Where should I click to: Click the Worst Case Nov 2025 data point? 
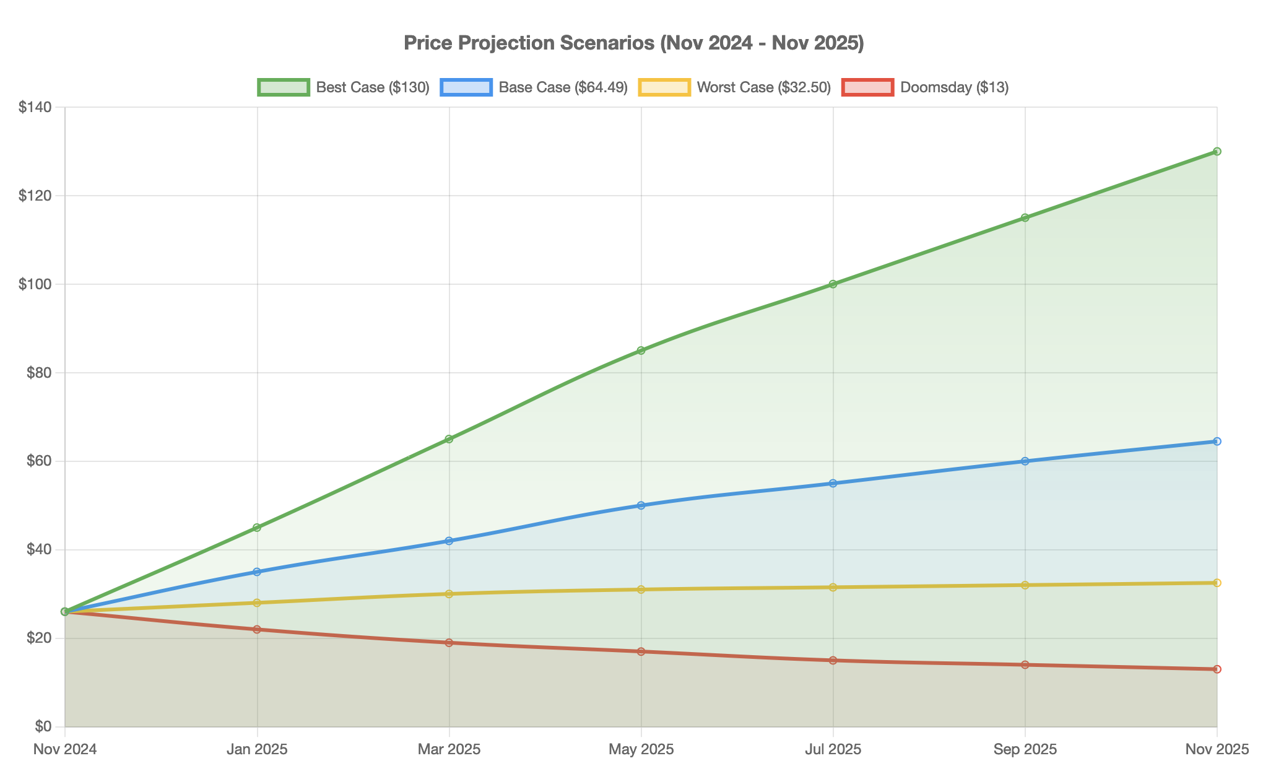point(1217,583)
